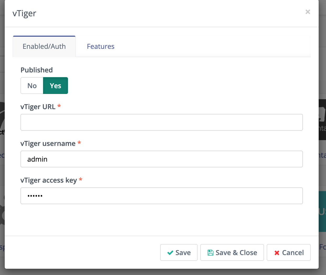Click the vTiger username label
This screenshot has height=275, width=326.
[x=48, y=144]
